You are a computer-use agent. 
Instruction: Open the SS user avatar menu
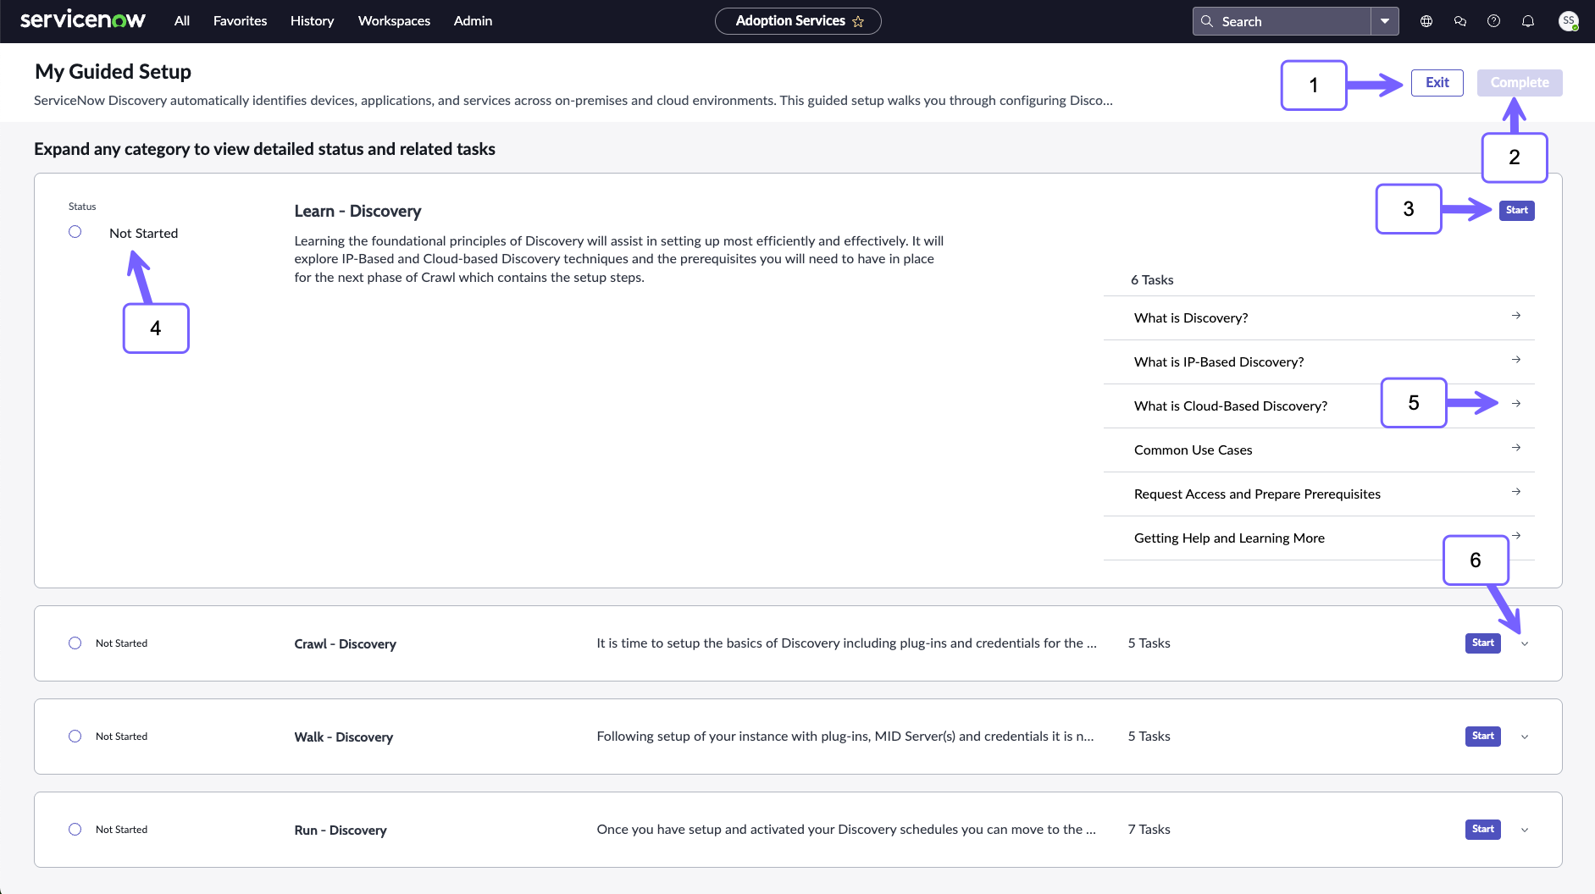[1569, 21]
